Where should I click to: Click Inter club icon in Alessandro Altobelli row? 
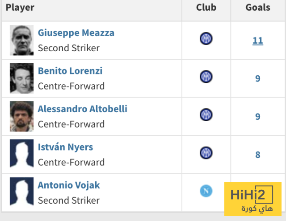(x=206, y=115)
